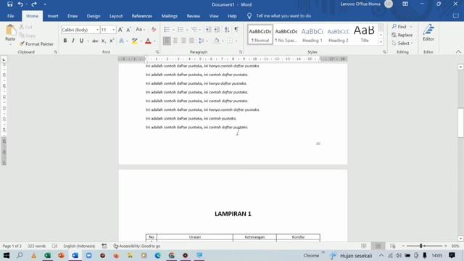
Task: Toggle Bold formatting
Action: (x=65, y=41)
